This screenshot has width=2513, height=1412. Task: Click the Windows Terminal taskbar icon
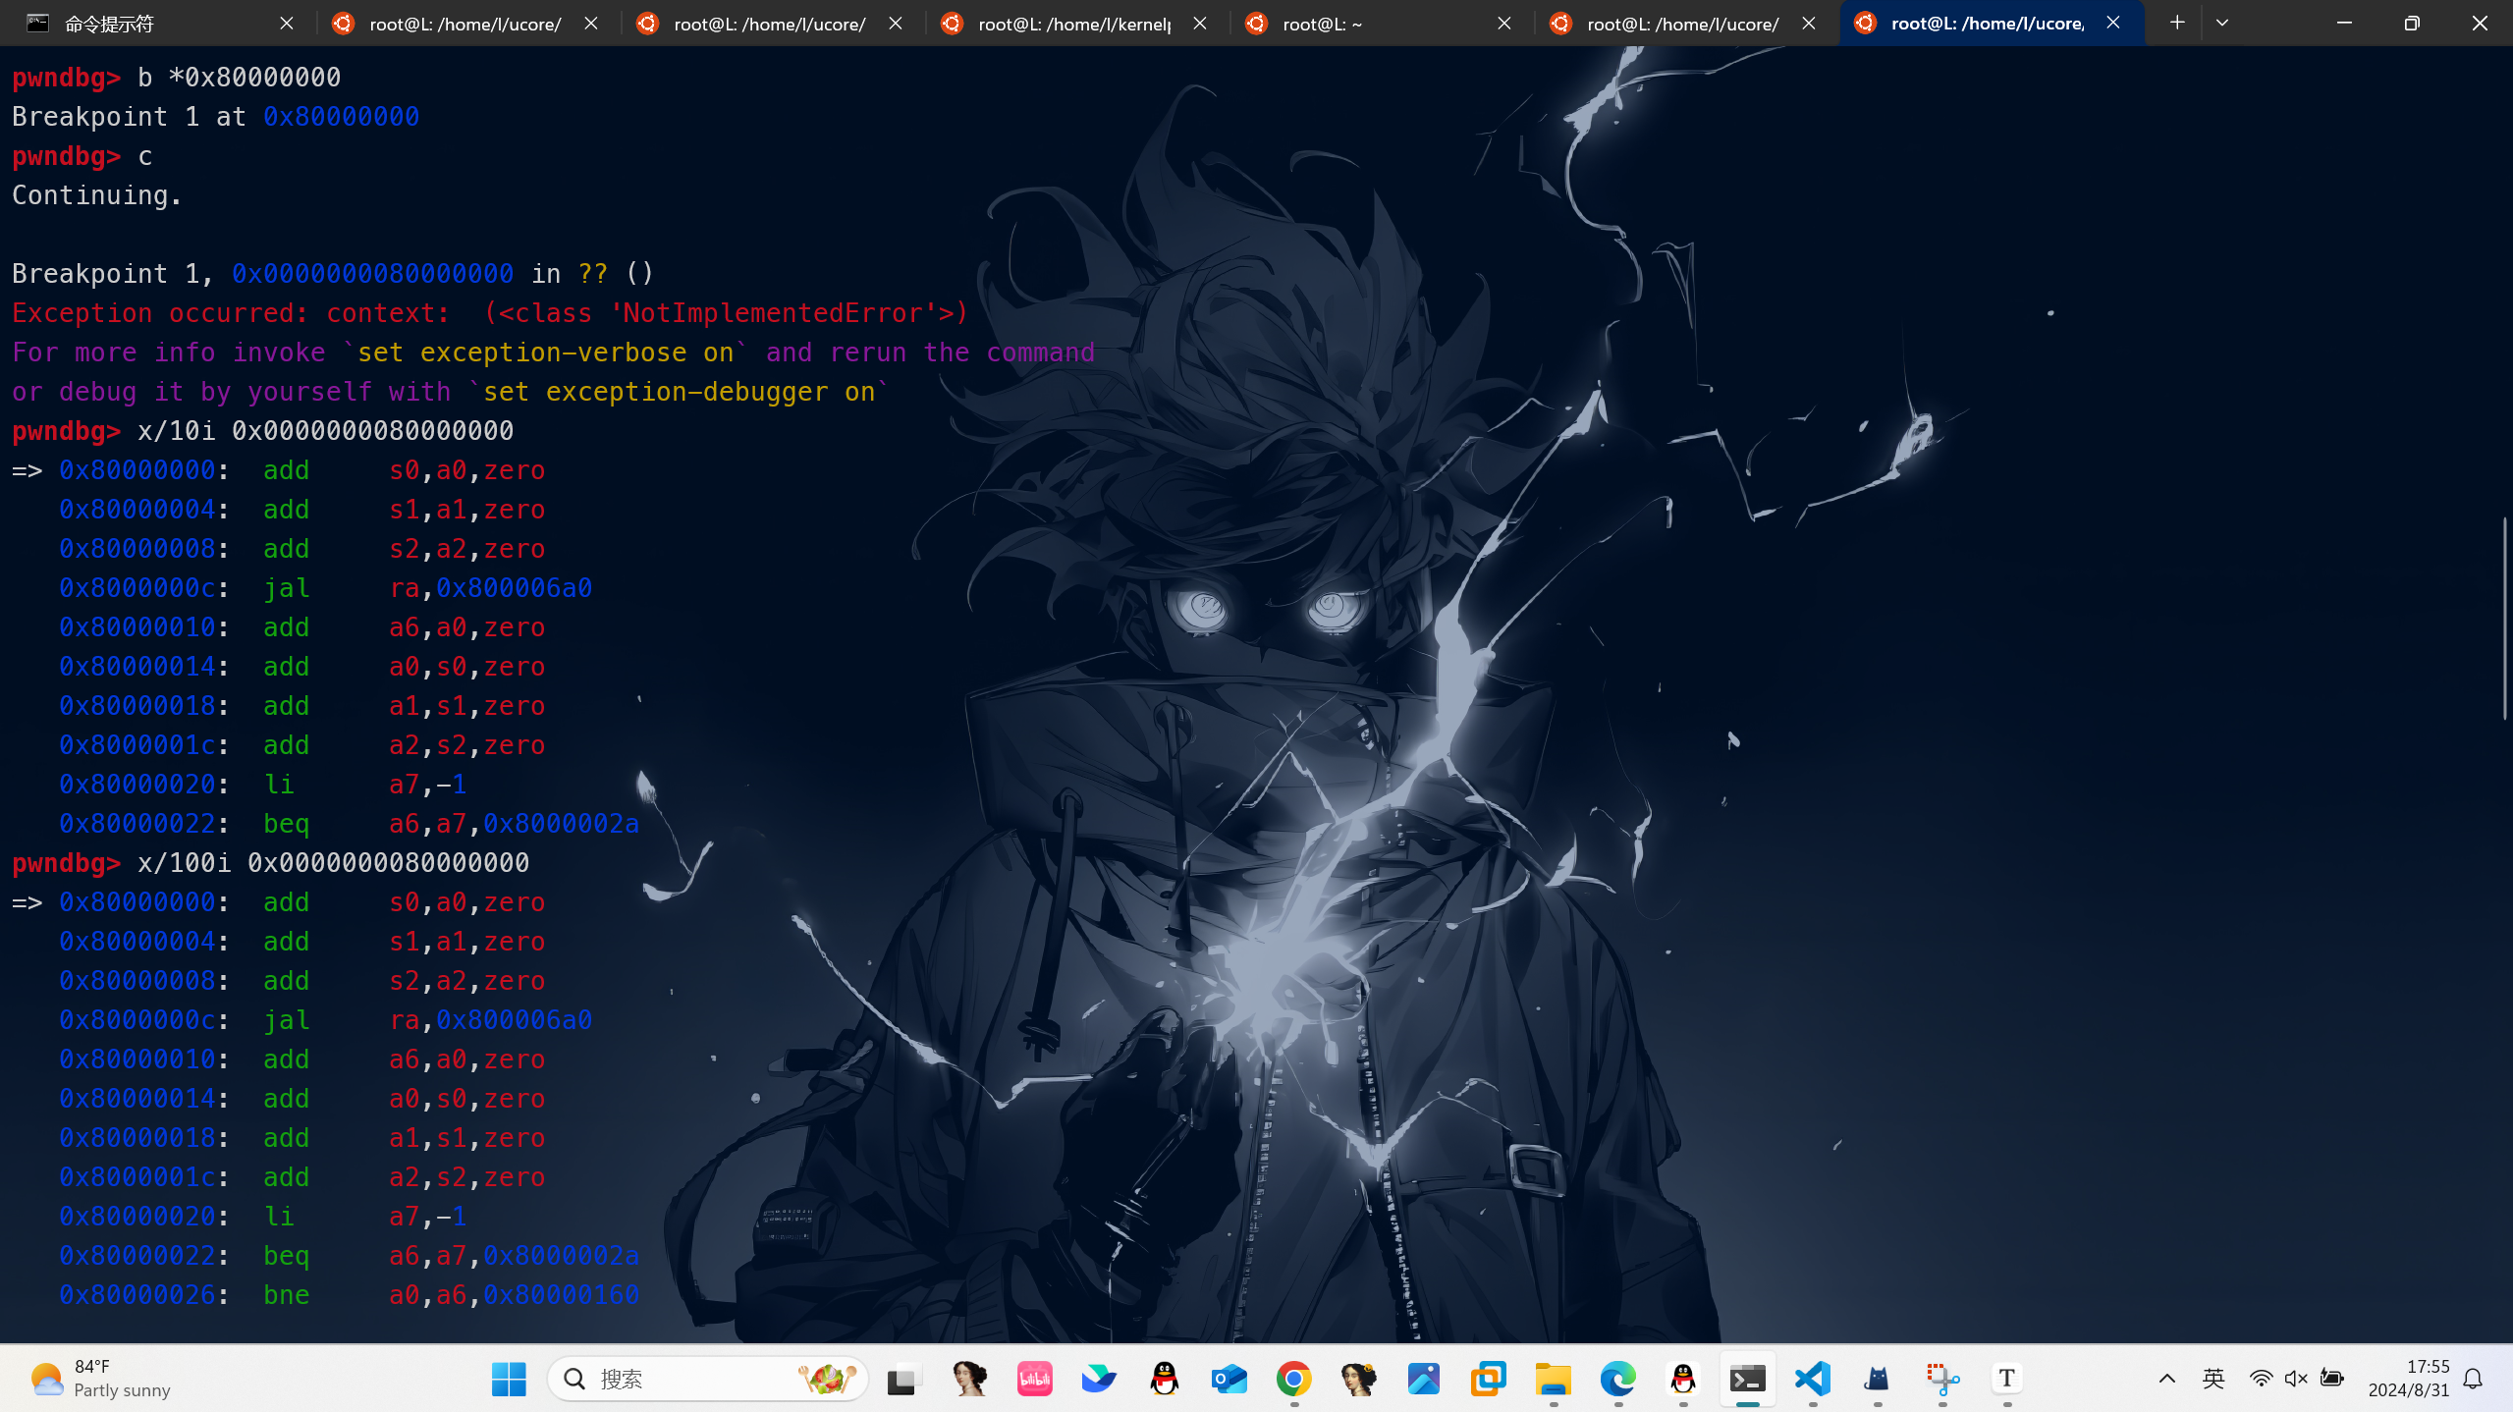1747,1379
